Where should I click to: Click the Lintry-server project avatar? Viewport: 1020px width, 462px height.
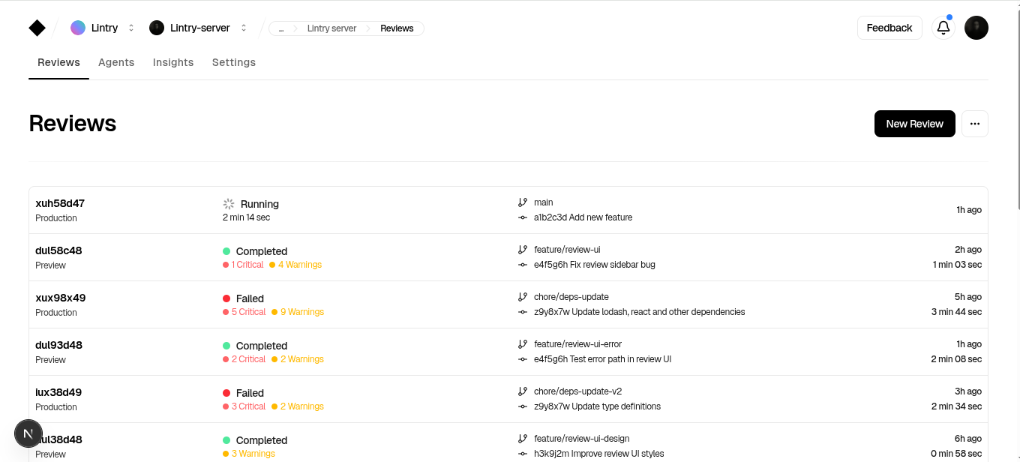click(x=157, y=28)
